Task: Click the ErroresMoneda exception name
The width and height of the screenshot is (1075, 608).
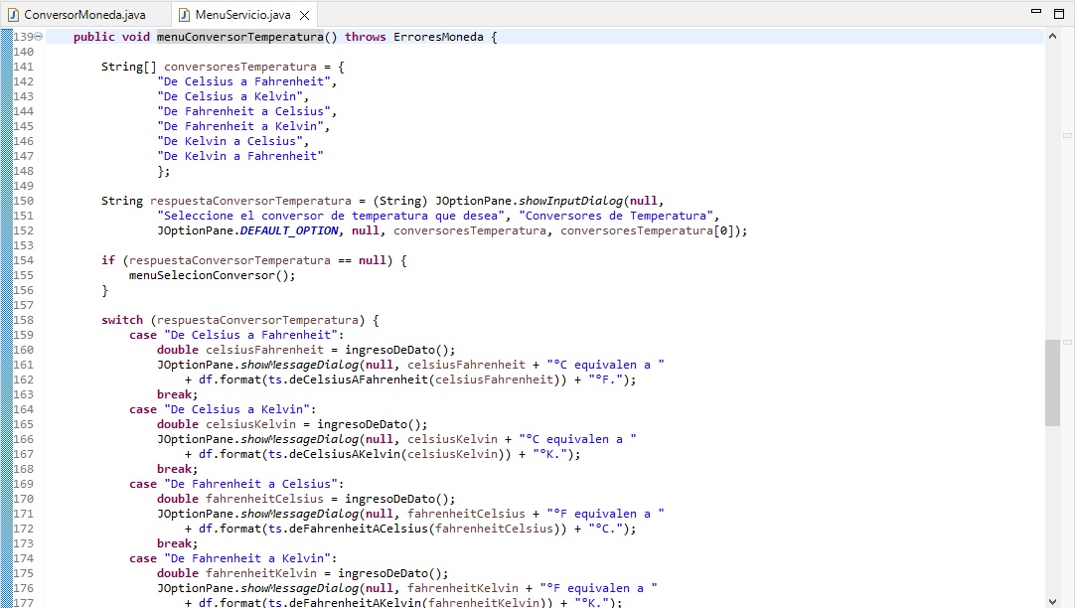Action: 438,37
